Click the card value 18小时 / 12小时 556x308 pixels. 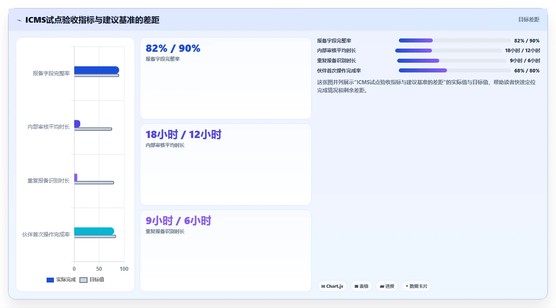point(184,134)
